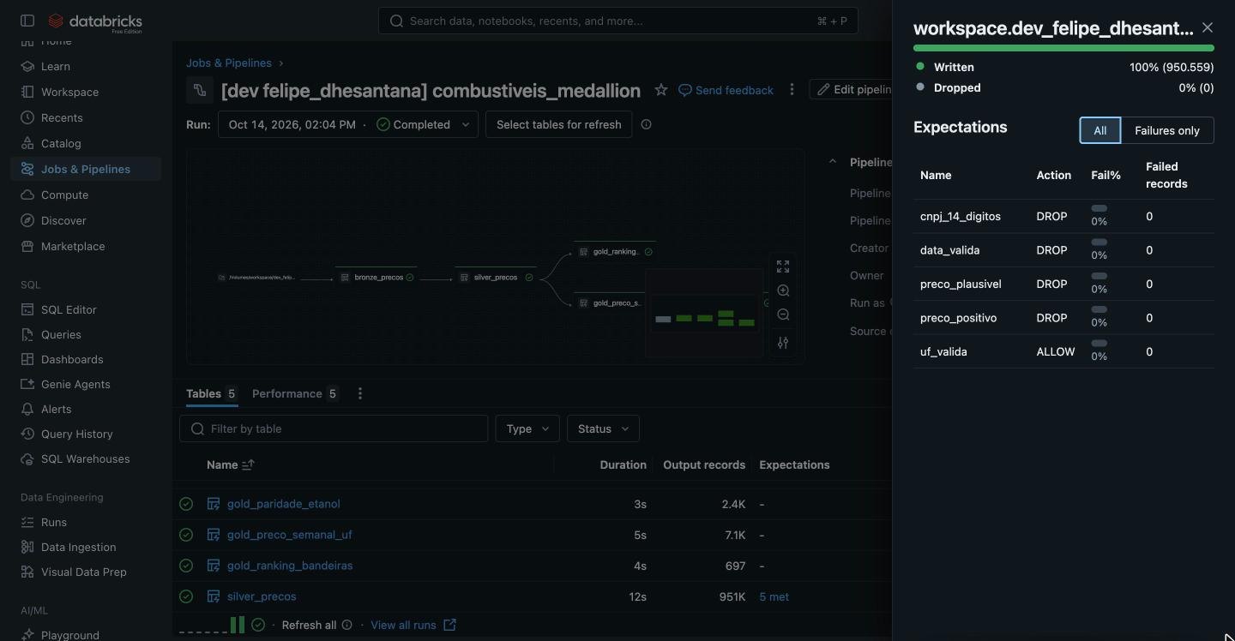Close the expectations side panel
1235x641 pixels.
pyautogui.click(x=1208, y=28)
